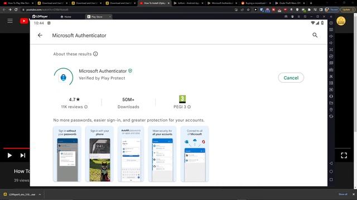Viewport: 357px width, 200px height.
Task: Expand the LDPlayer download item chevron
Action: point(40,194)
